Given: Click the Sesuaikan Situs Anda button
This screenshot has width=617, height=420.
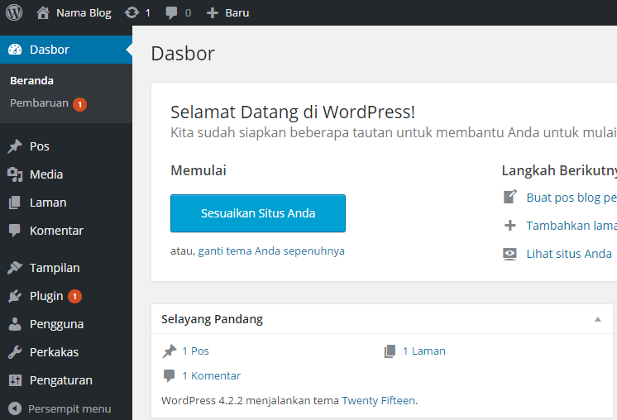Looking at the screenshot, I should pyautogui.click(x=258, y=213).
